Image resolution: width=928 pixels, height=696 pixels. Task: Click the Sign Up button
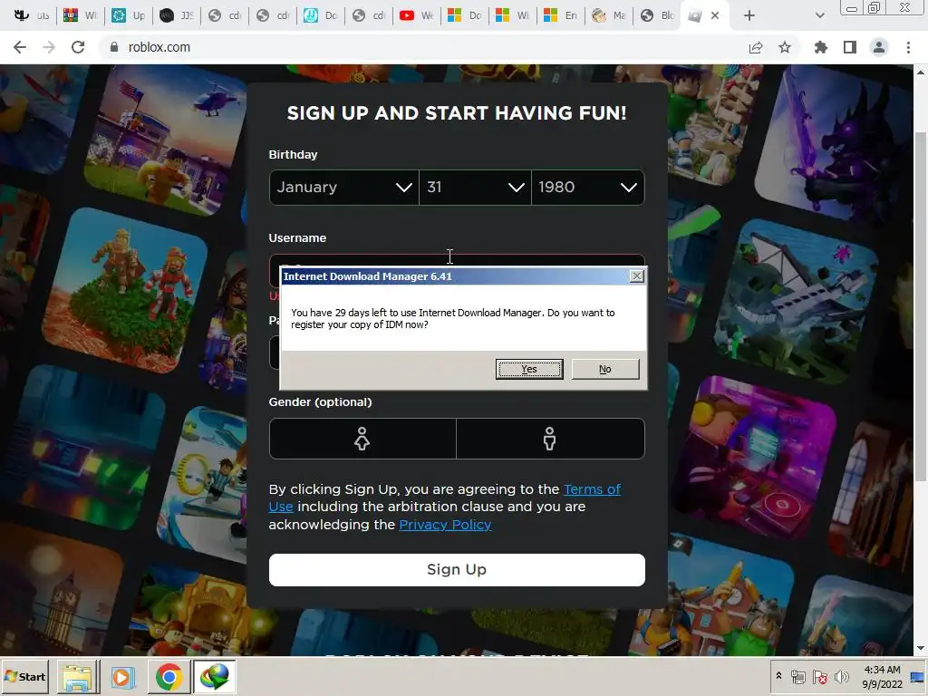pos(457,570)
